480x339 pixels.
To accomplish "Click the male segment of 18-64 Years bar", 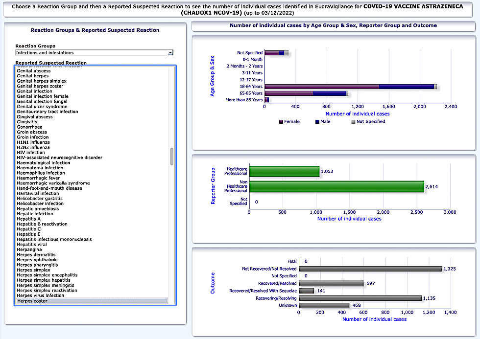I will (407, 87).
